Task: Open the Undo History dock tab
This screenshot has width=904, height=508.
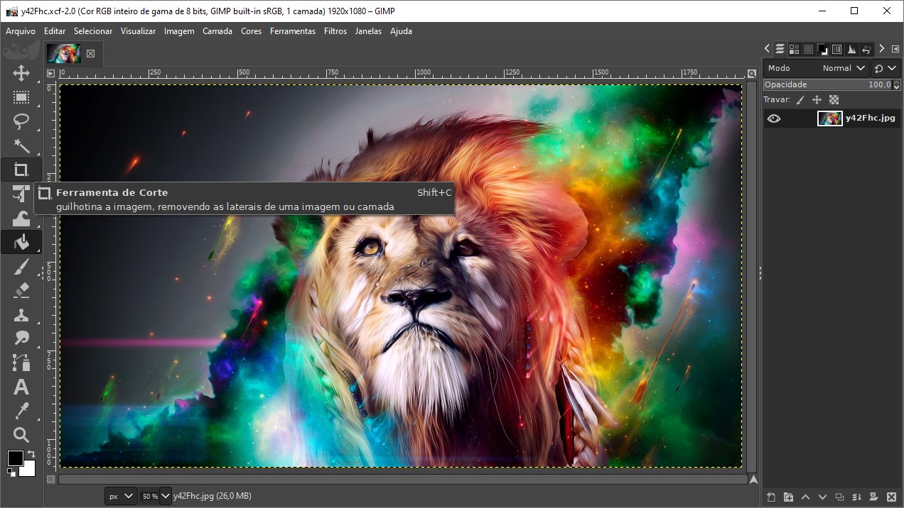Action: 866,49
